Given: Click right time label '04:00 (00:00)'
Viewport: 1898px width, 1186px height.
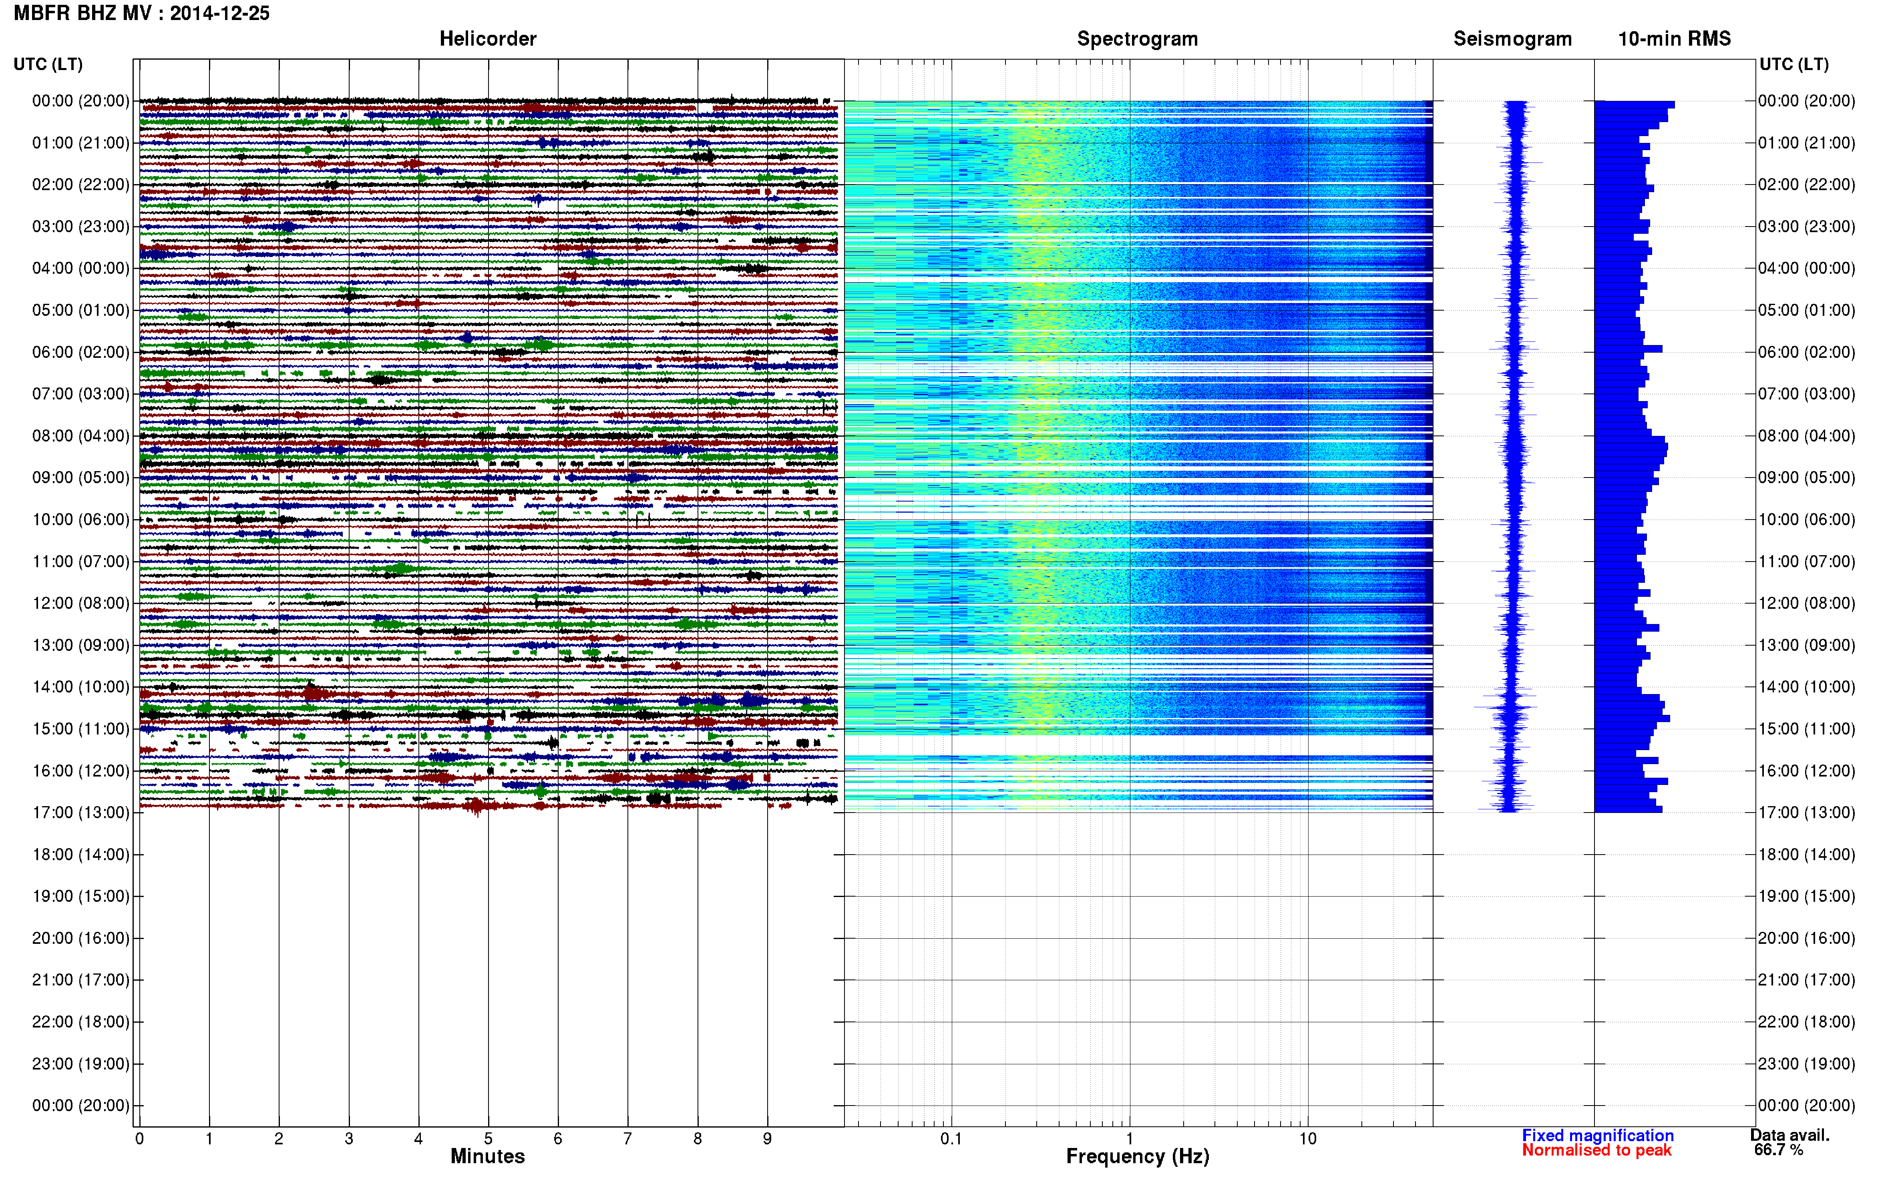Looking at the screenshot, I should [1806, 268].
